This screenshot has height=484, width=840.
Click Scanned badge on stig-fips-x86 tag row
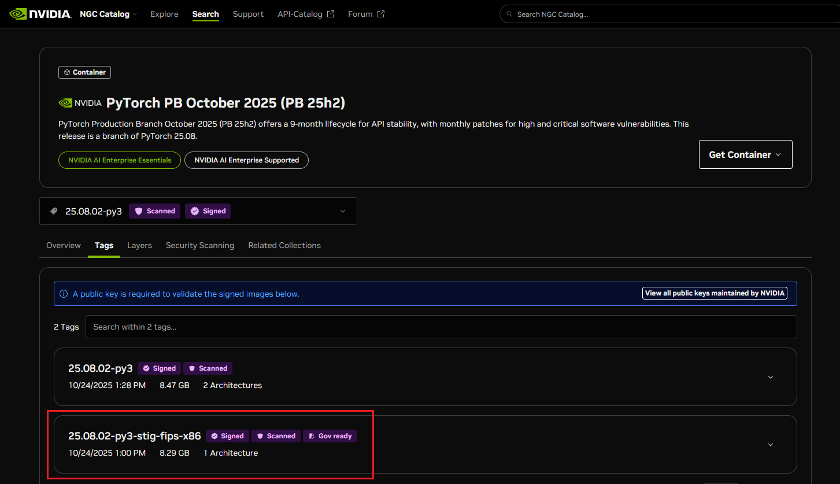click(x=276, y=436)
